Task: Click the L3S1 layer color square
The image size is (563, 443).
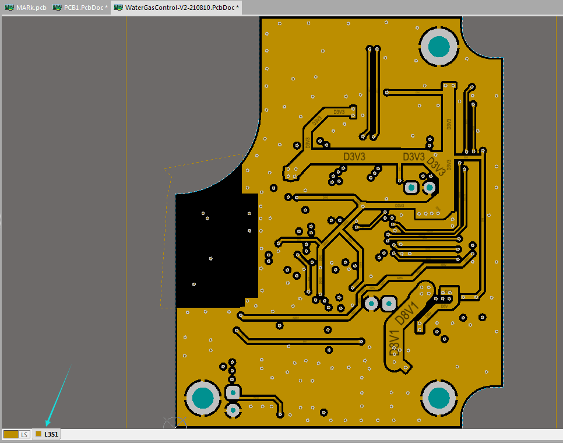Action: 38,434
